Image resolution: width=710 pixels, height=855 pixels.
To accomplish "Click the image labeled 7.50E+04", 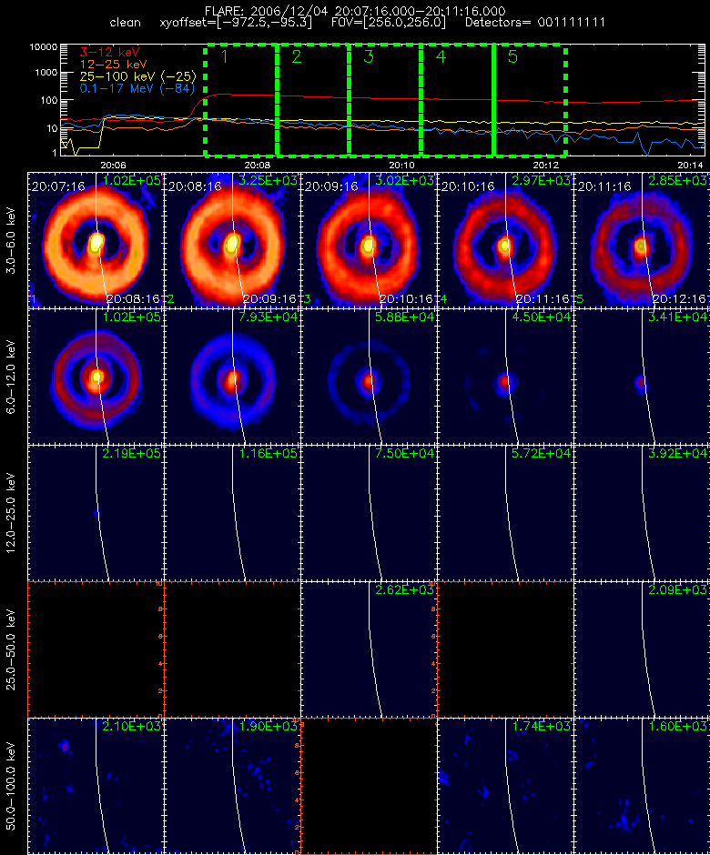I will (x=369, y=513).
